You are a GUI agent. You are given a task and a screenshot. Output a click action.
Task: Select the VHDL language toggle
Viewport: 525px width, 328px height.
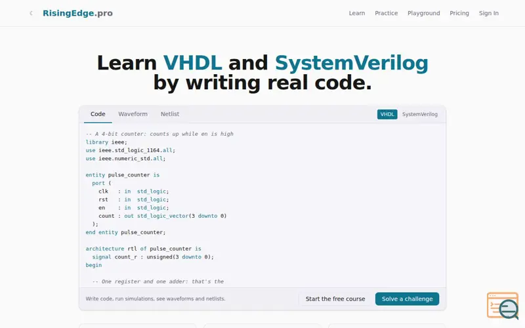click(387, 114)
